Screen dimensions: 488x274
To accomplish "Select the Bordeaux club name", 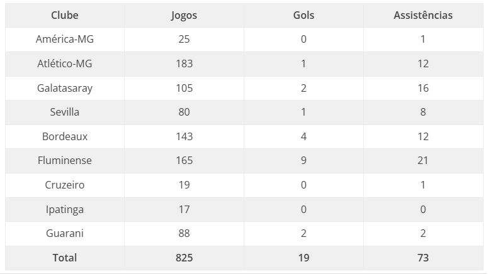I will coord(65,136).
